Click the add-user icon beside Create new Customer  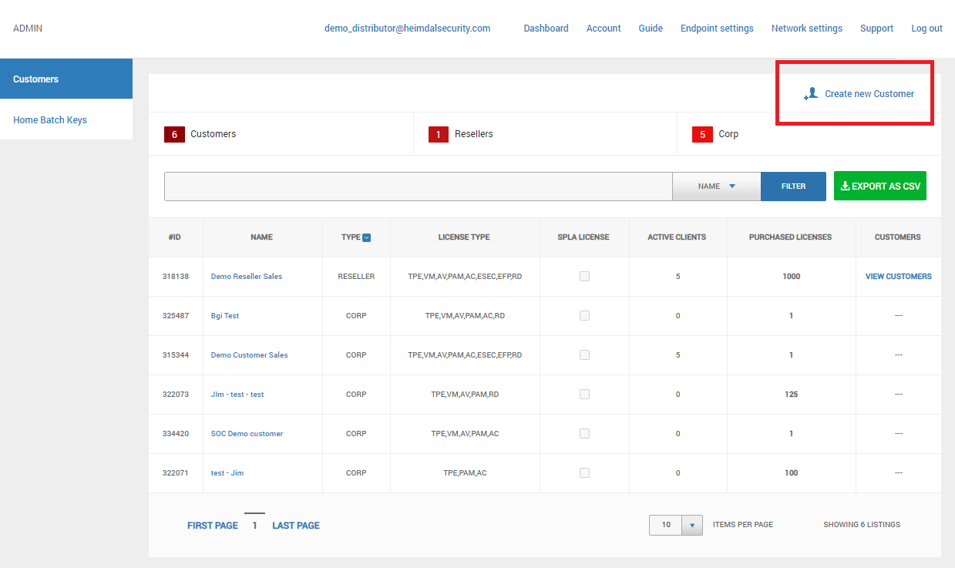(x=811, y=94)
